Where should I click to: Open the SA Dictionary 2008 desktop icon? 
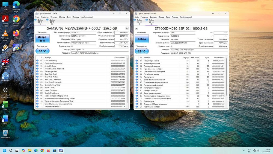(5, 64)
